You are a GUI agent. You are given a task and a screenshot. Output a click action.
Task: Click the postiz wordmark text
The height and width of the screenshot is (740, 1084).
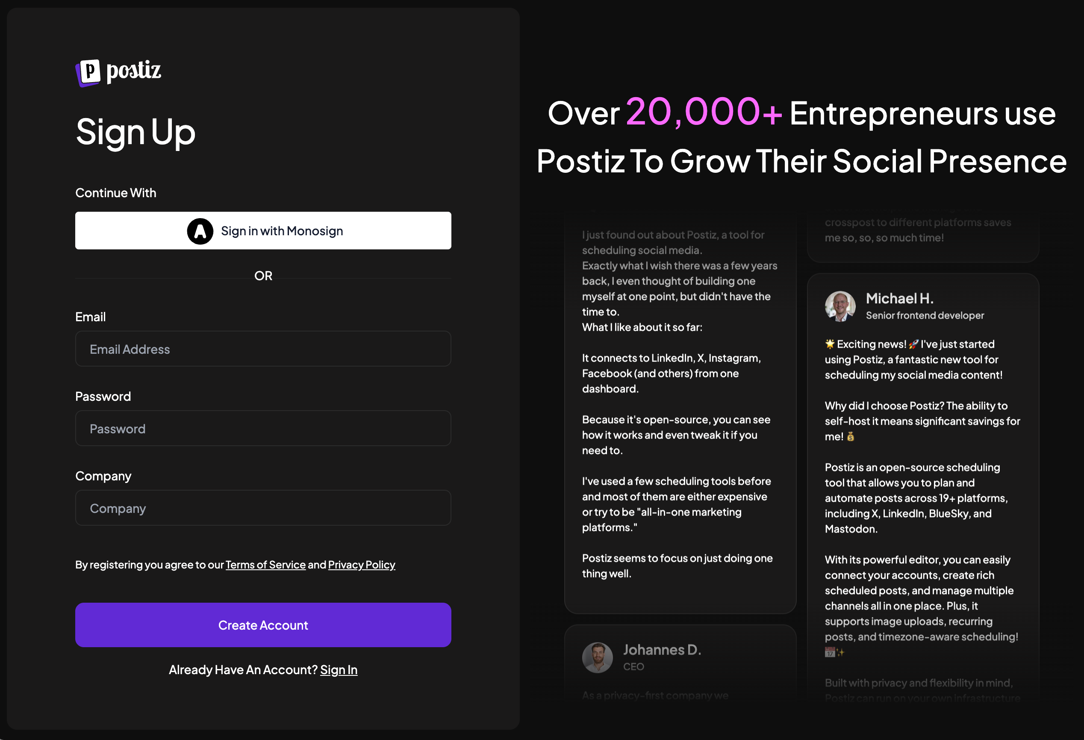[x=134, y=71]
